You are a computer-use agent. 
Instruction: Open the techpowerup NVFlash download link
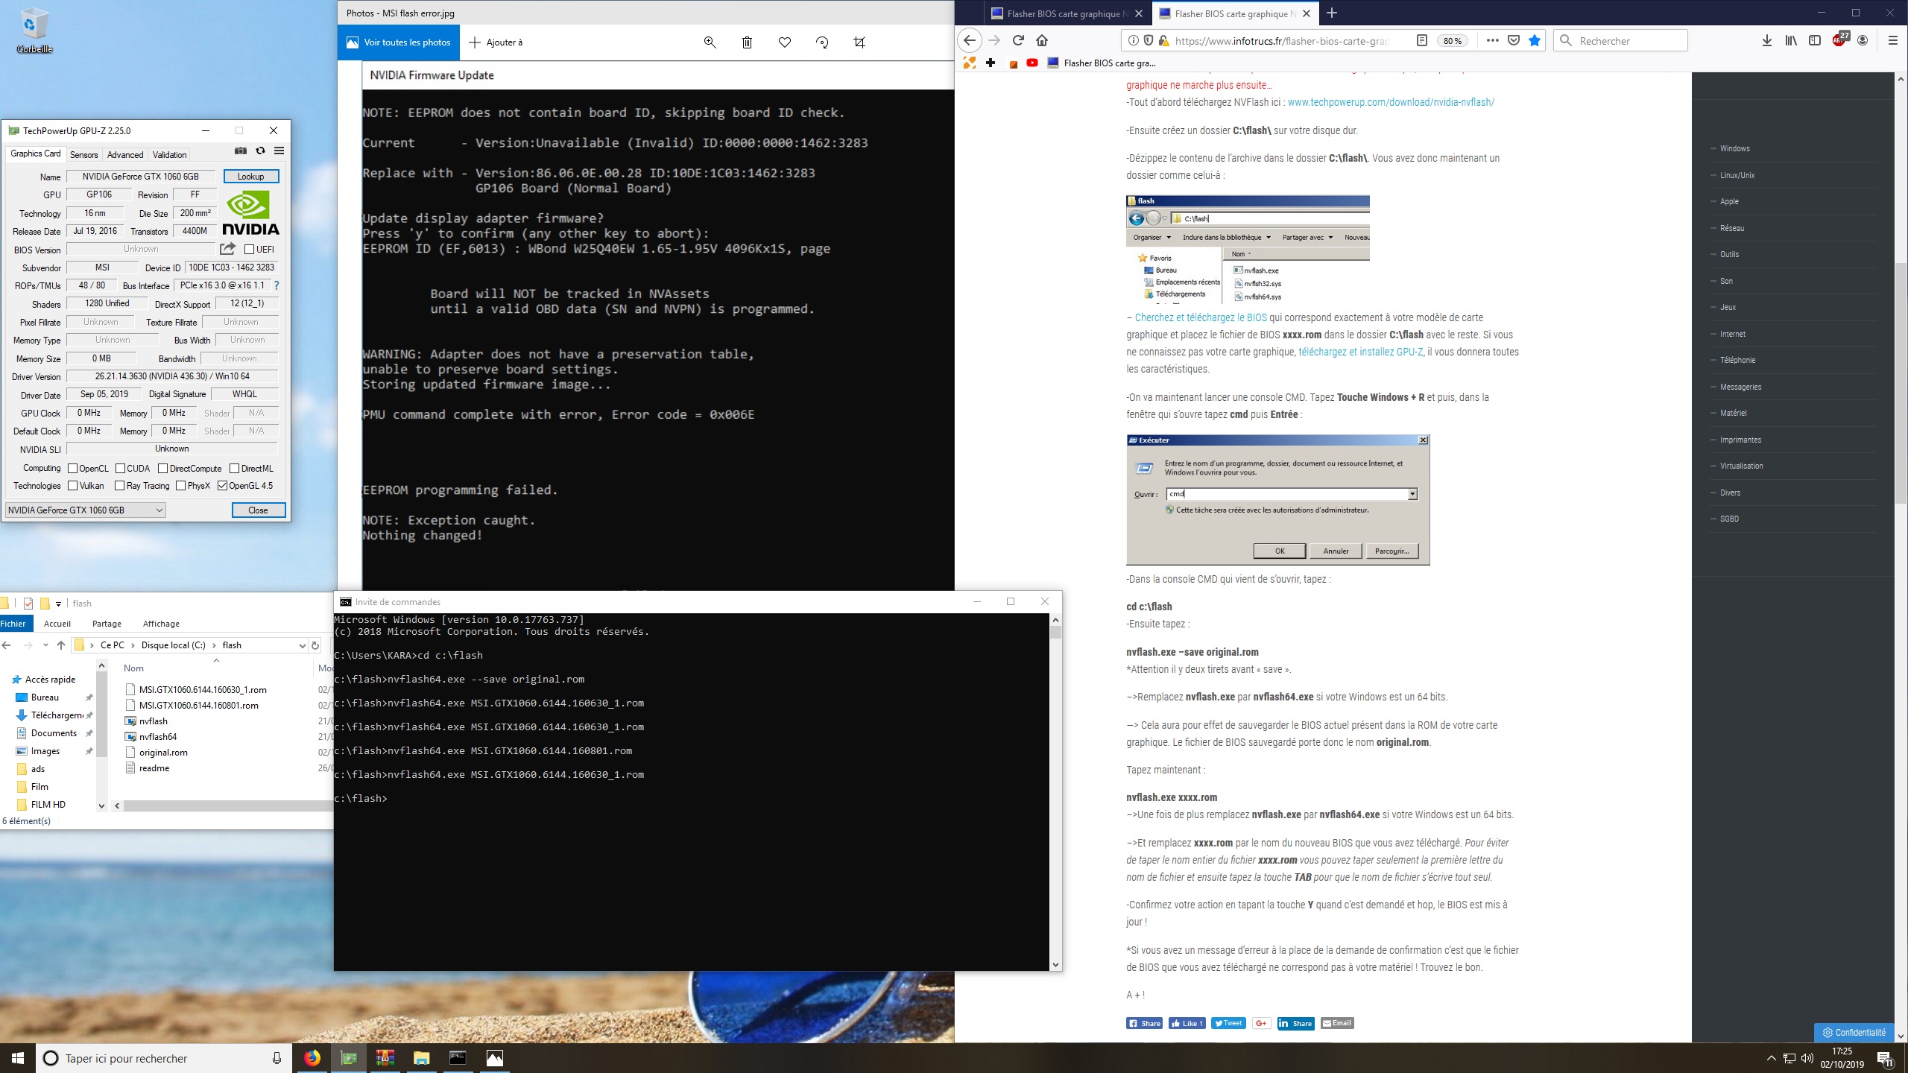click(x=1391, y=102)
